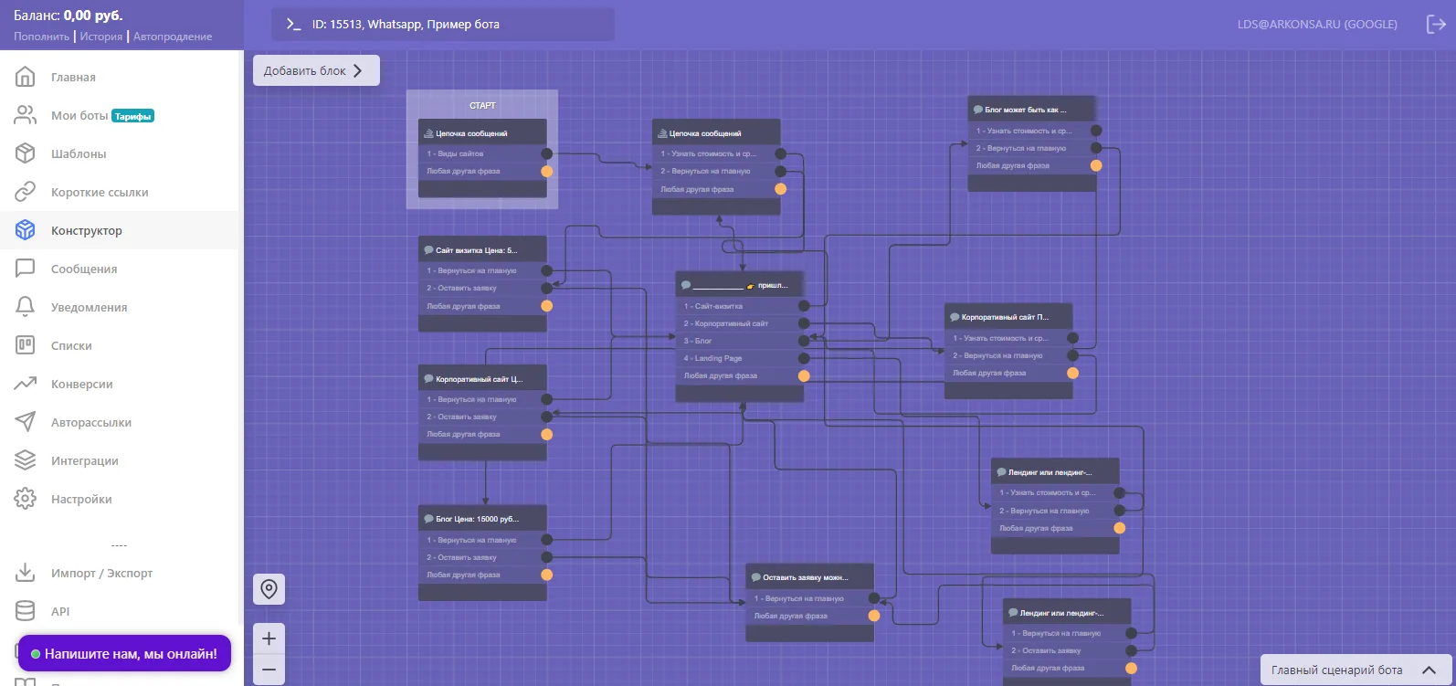
Task: Click the Напишите нам, мы онлайн chat button
Action: coord(124,653)
